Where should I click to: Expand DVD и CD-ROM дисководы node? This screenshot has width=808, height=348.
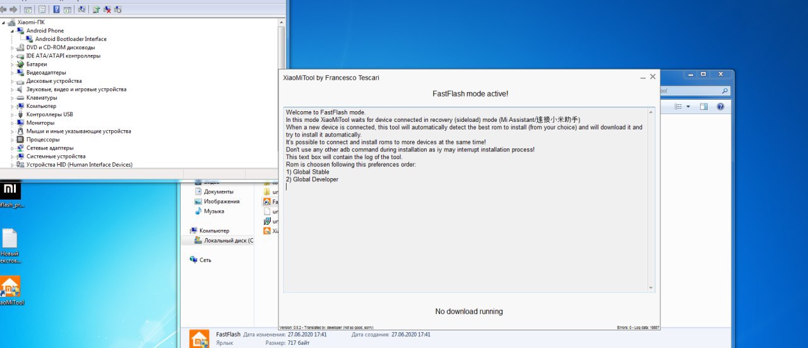pyautogui.click(x=13, y=47)
